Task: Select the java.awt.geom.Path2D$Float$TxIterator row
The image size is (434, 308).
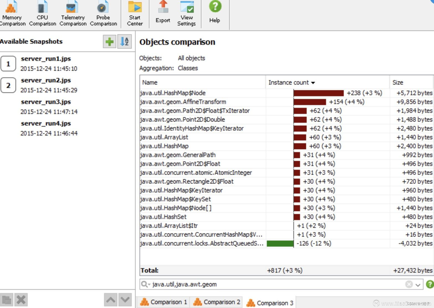Action: tap(287, 111)
